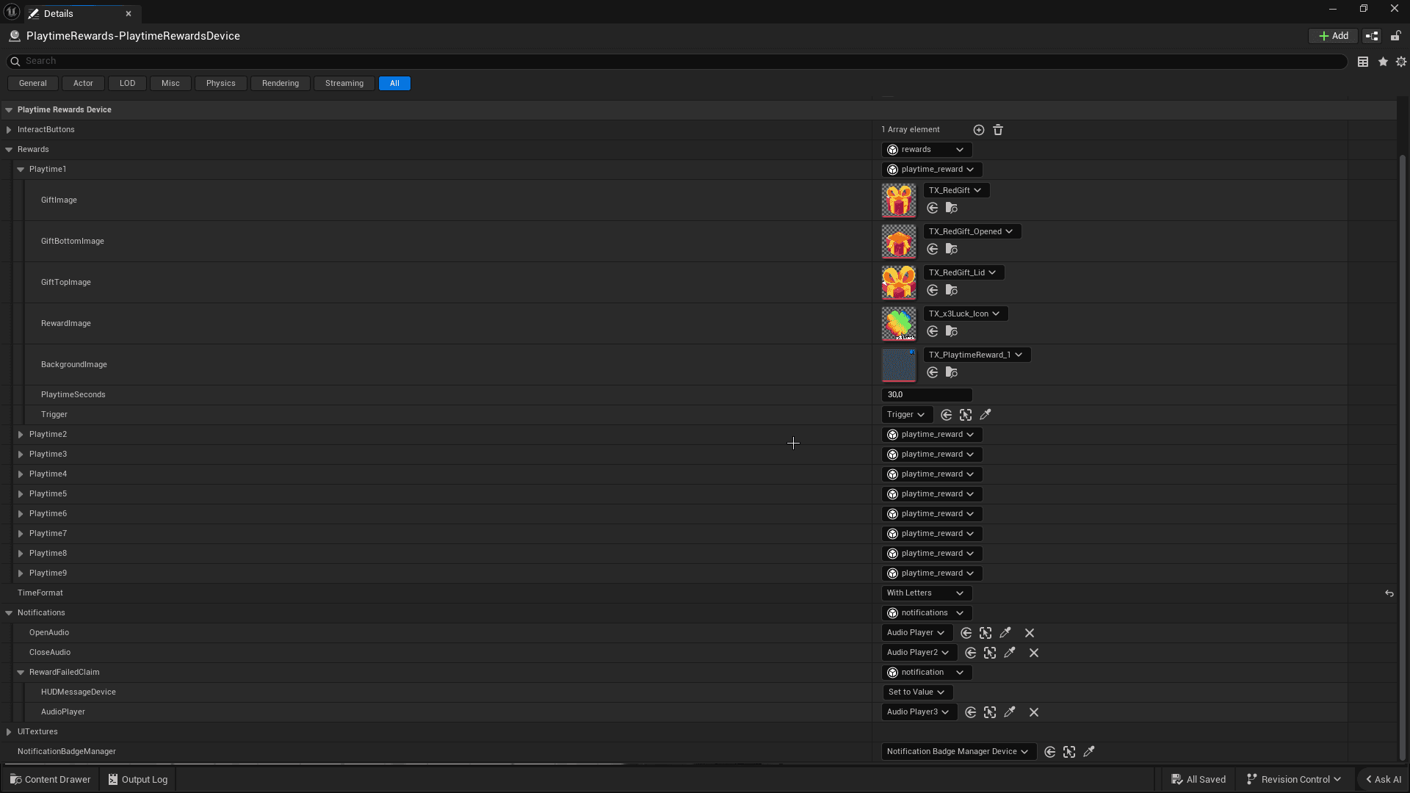Toggle the Details panel lock
The width and height of the screenshot is (1410, 793).
1395,36
